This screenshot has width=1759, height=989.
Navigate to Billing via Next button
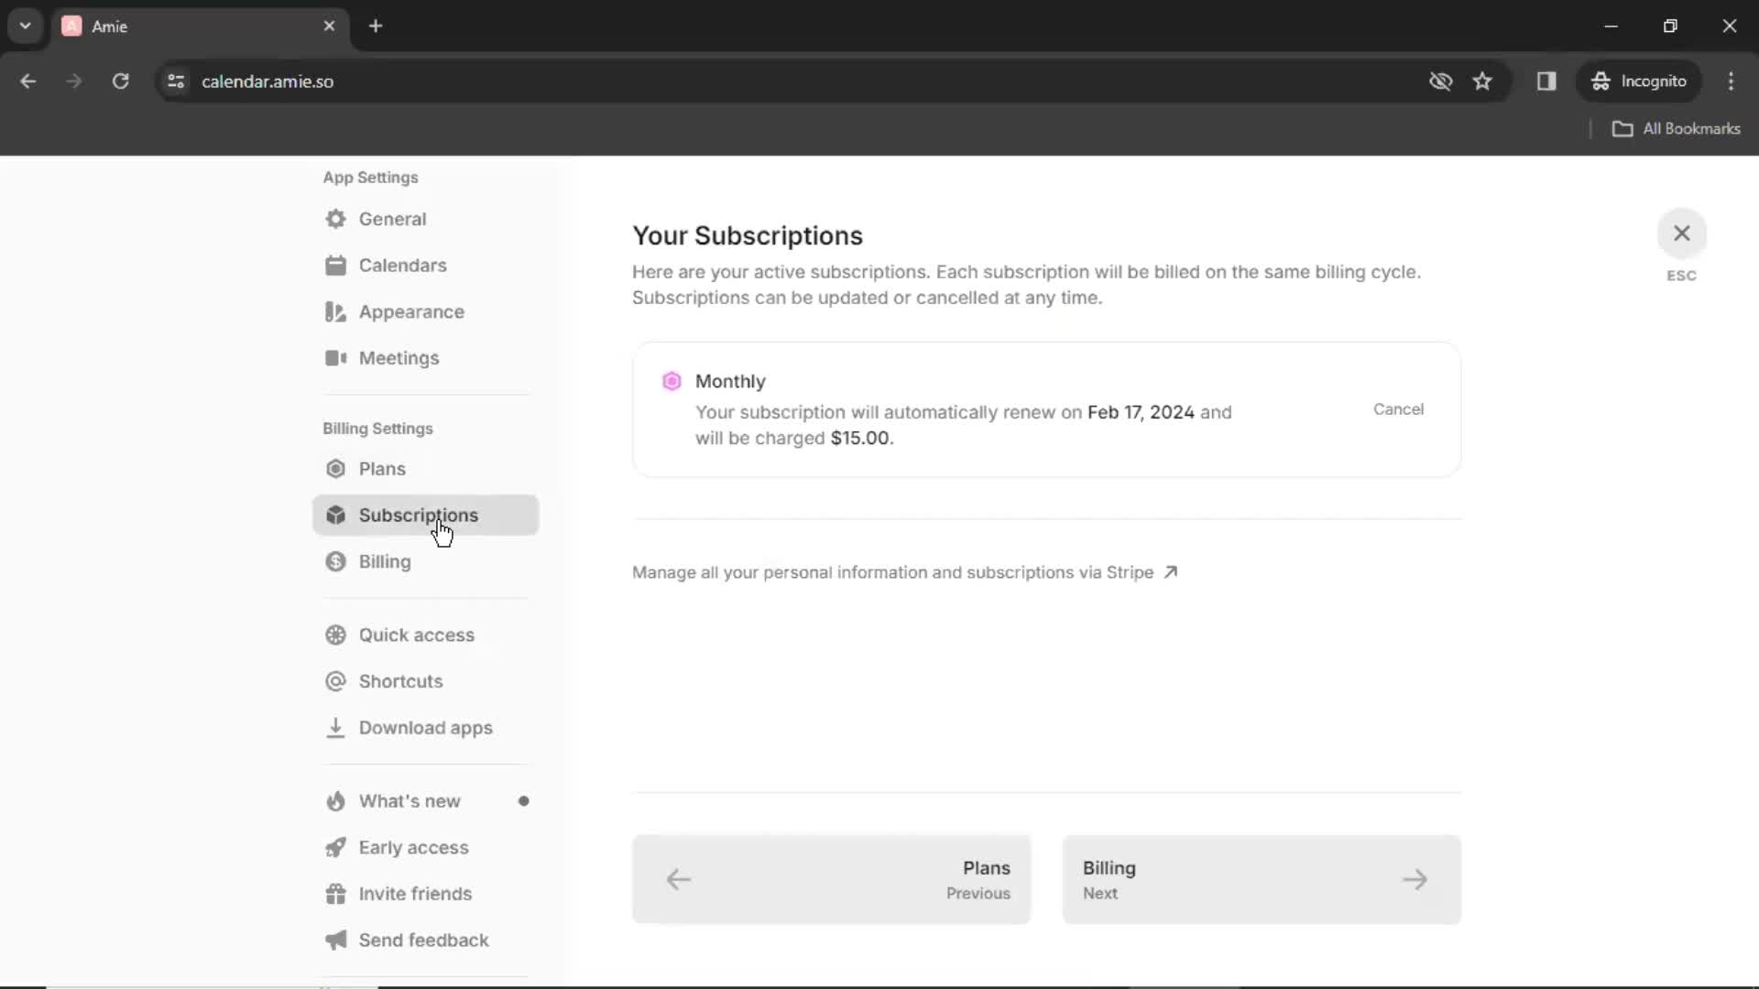click(1262, 879)
